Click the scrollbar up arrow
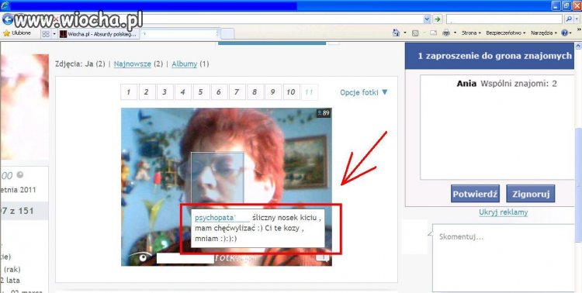The width and height of the screenshot is (582, 293). pyautogui.click(x=578, y=47)
